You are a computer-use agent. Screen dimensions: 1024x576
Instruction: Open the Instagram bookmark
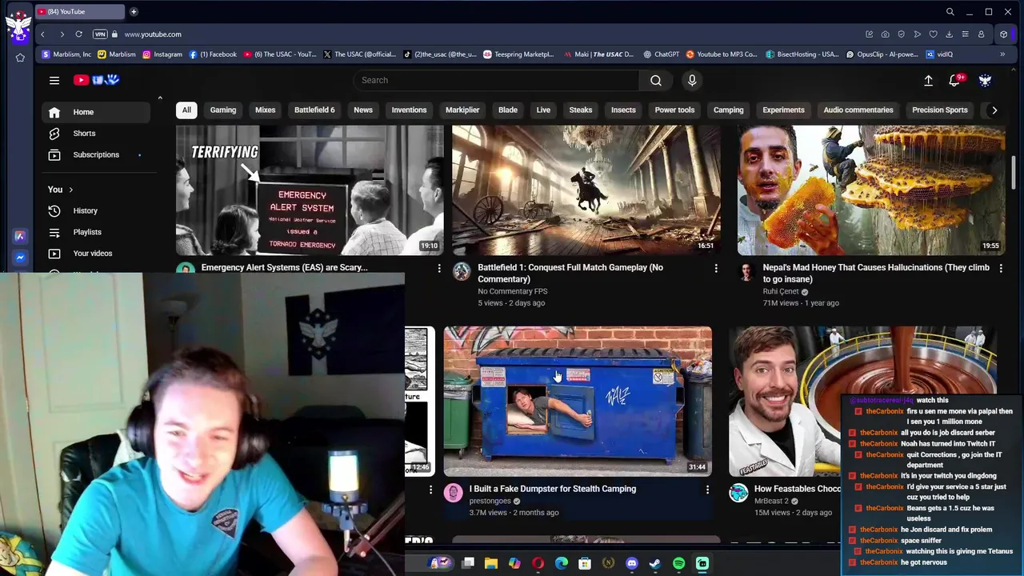(162, 54)
